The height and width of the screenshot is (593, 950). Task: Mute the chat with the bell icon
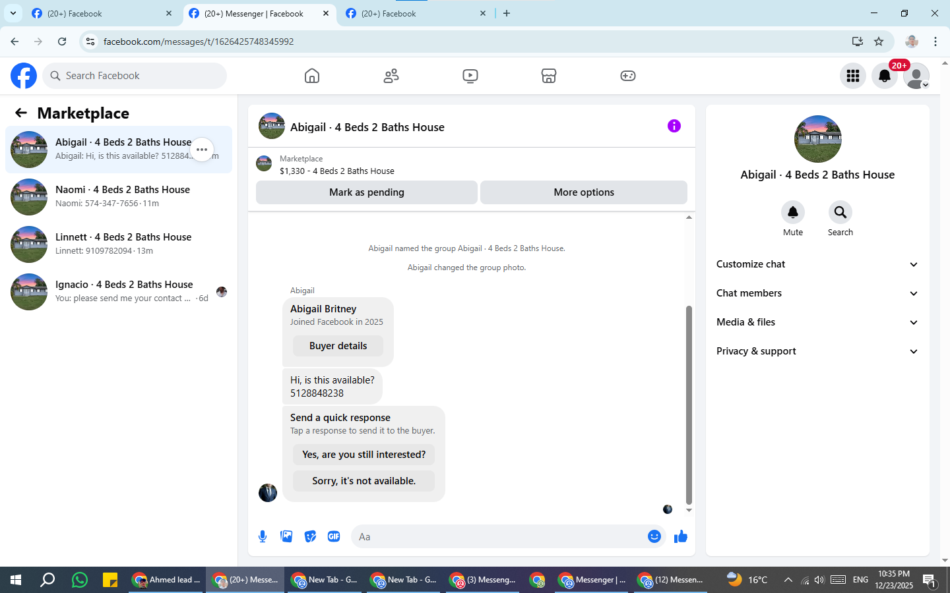793,212
